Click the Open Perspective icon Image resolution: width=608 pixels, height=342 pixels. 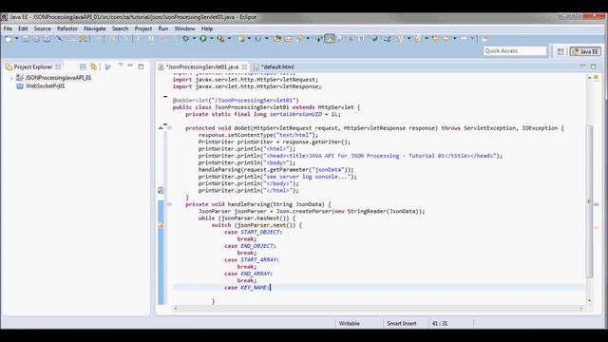click(560, 51)
